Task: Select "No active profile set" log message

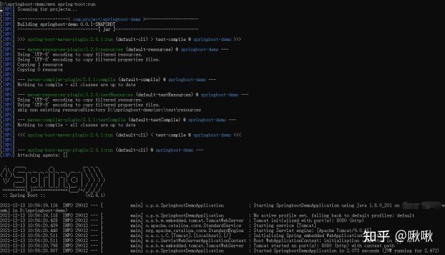Action: point(334,215)
